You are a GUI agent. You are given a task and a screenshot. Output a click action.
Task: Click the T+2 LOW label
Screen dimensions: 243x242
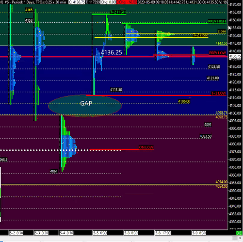coord(219,93)
